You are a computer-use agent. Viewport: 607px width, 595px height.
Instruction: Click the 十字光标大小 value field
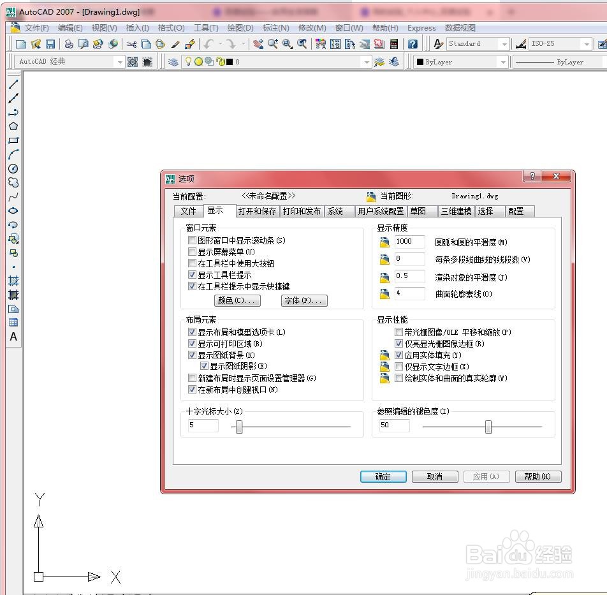pos(203,425)
